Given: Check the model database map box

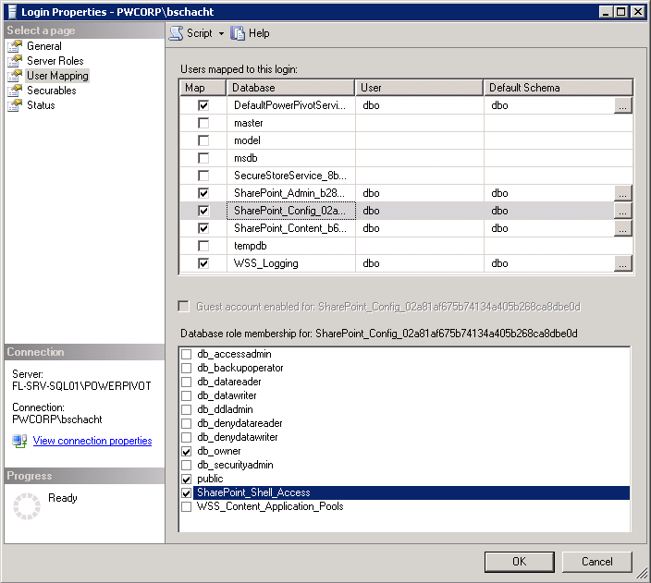Looking at the screenshot, I should (x=203, y=140).
